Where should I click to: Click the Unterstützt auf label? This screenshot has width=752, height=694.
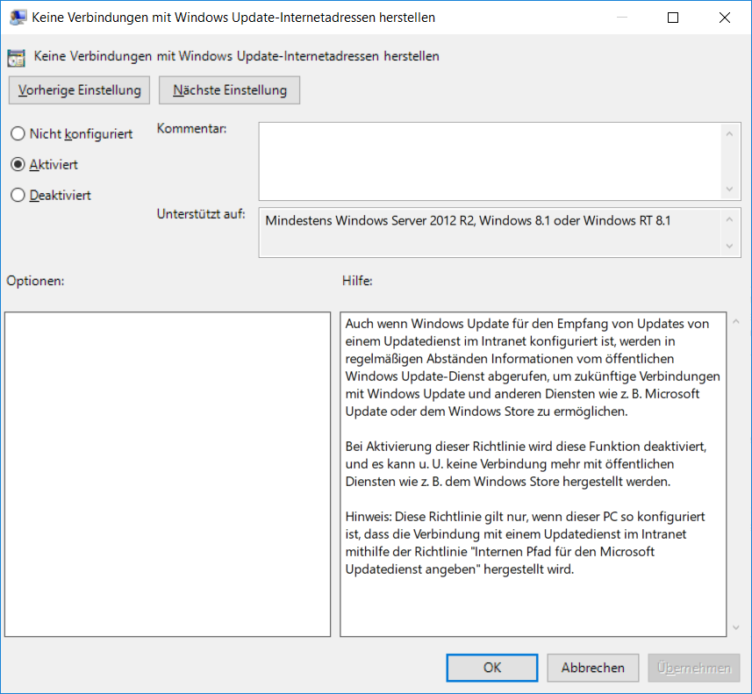[201, 214]
